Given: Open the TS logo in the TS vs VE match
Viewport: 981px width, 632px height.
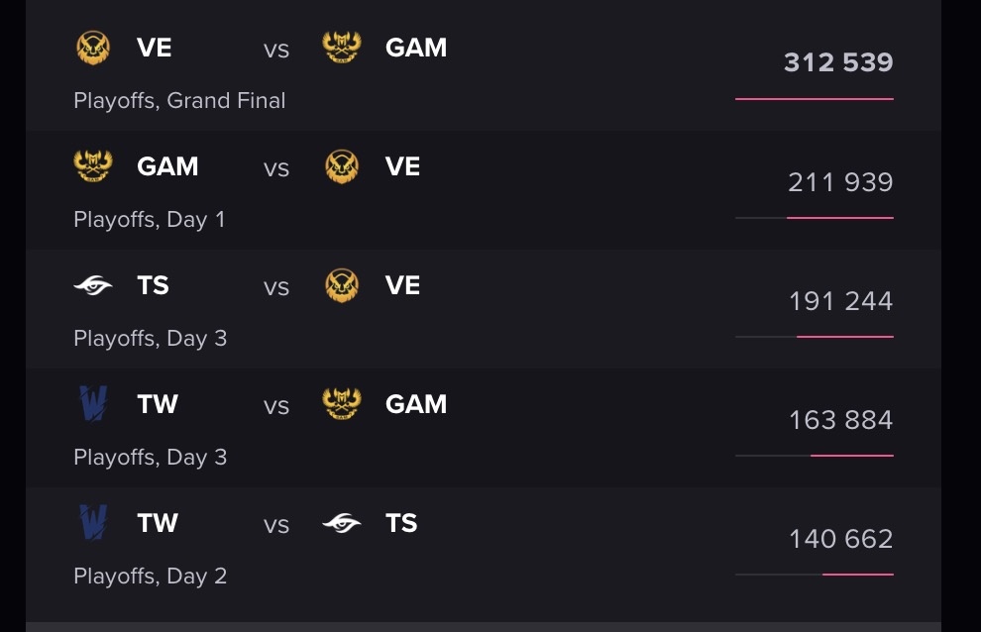Looking at the screenshot, I should pos(93,285).
